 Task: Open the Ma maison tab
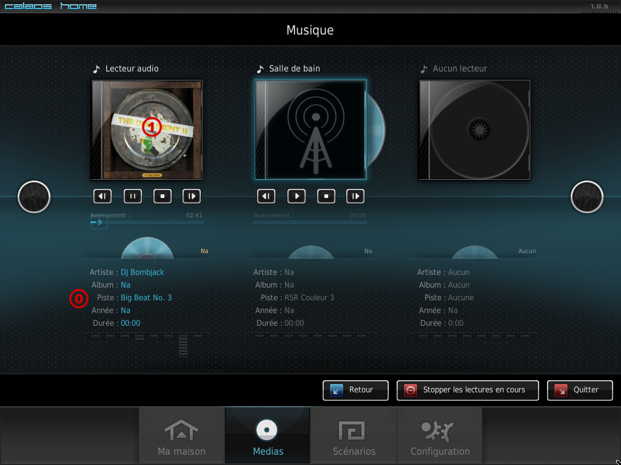click(x=182, y=436)
